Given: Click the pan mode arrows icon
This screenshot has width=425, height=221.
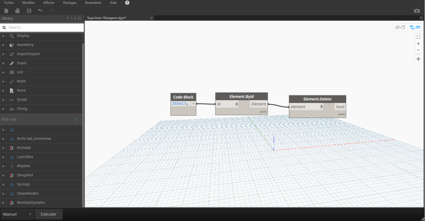Looking at the screenshot, I should pos(418,59).
